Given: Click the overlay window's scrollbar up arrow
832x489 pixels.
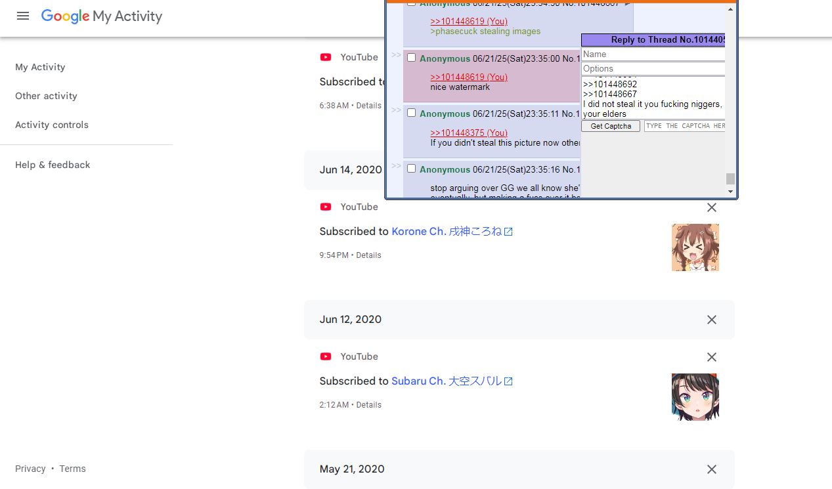Looking at the screenshot, I should click(x=731, y=9).
